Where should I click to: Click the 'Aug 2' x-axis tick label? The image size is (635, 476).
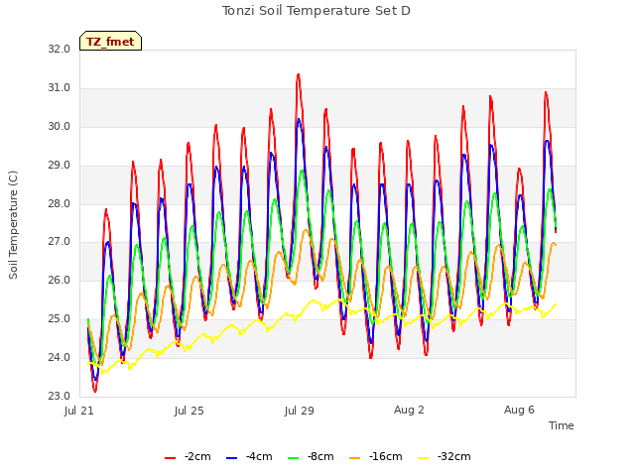pyautogui.click(x=409, y=410)
